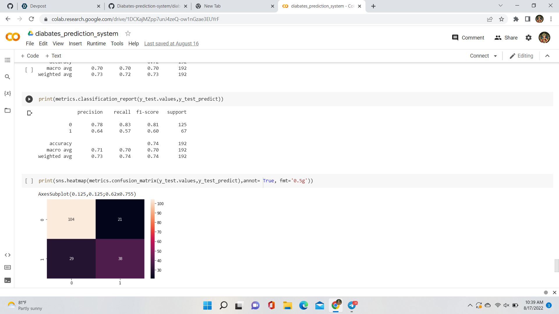Image resolution: width=559 pixels, height=314 pixels.
Task: Open the table of contents sidebar icon
Action: tap(8, 60)
